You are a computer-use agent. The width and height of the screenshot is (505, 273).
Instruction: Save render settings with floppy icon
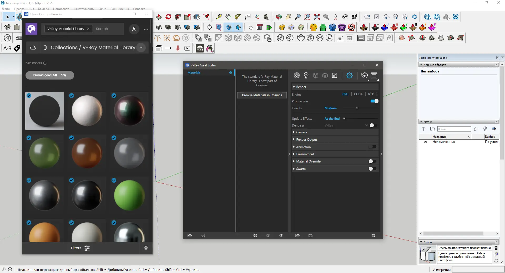coord(310,235)
